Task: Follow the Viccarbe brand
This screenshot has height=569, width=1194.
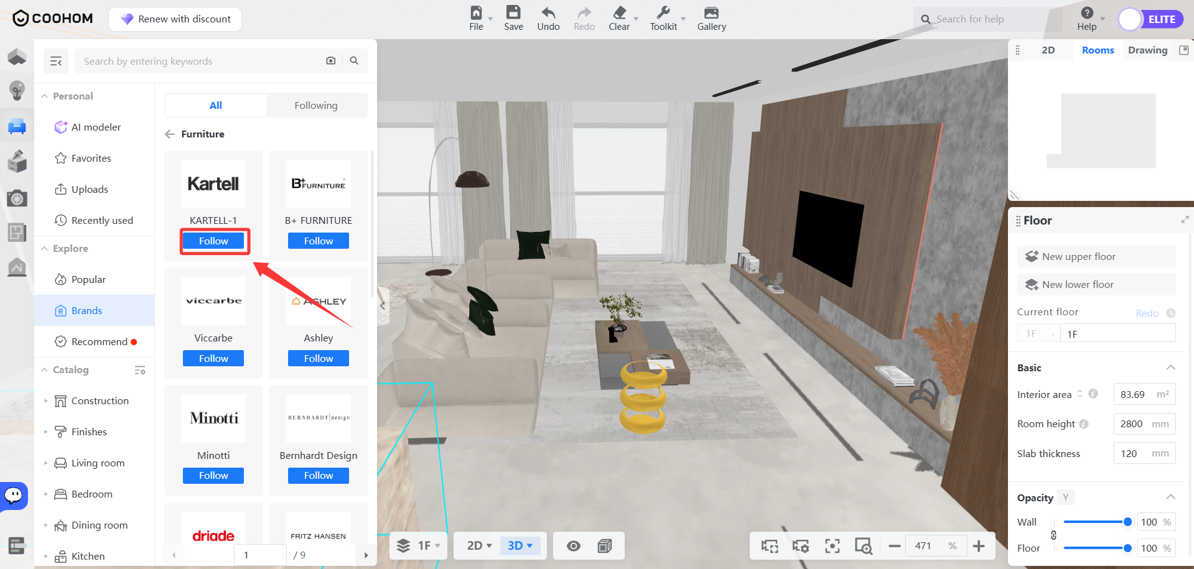Action: (213, 358)
